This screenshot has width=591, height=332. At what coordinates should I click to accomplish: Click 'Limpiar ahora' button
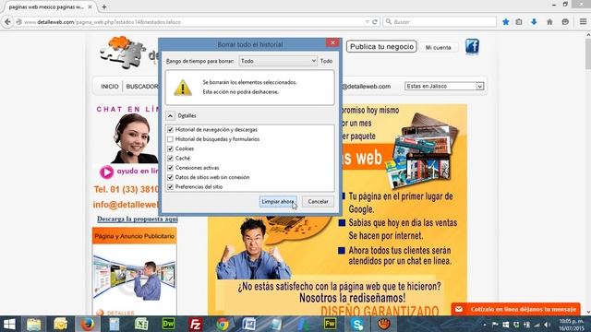pos(278,202)
